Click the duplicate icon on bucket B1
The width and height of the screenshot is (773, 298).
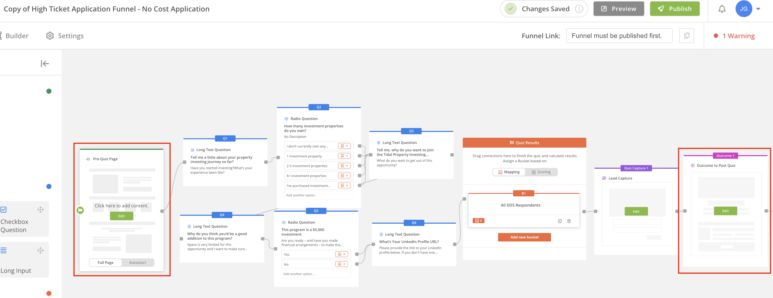(x=560, y=221)
